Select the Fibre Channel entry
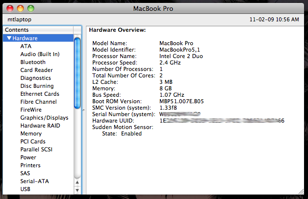 pyautogui.click(x=39, y=102)
